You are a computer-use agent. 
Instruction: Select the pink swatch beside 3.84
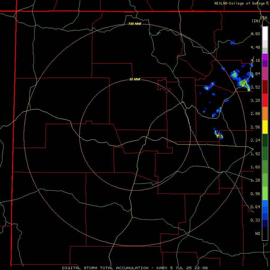point(265,73)
